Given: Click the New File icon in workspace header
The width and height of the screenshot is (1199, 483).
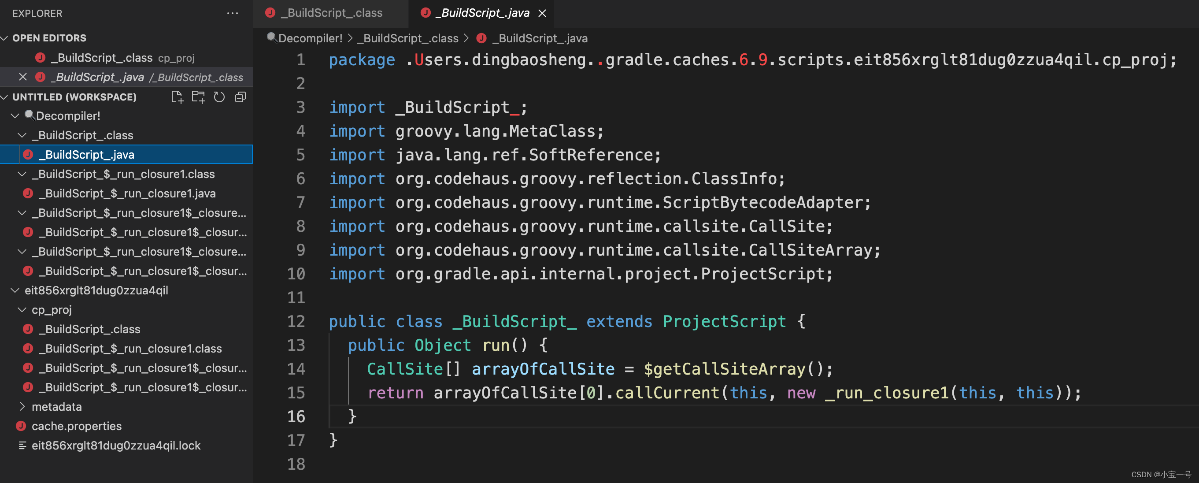Looking at the screenshot, I should (x=177, y=97).
